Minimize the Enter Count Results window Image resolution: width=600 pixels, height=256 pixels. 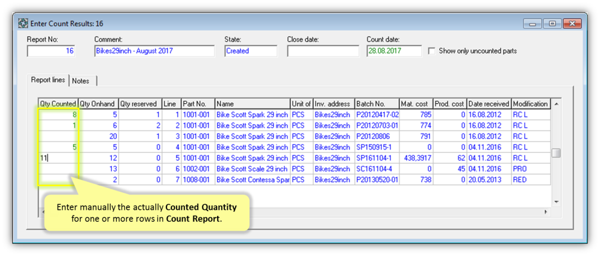pyautogui.click(x=533, y=24)
